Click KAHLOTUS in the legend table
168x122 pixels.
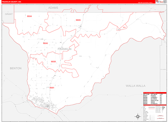(x=155, y=100)
